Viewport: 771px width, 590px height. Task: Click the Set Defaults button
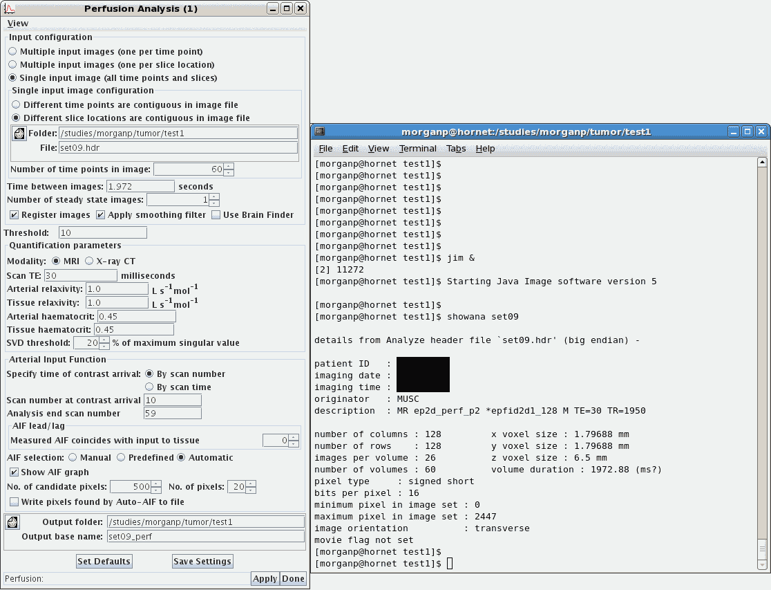click(x=104, y=561)
